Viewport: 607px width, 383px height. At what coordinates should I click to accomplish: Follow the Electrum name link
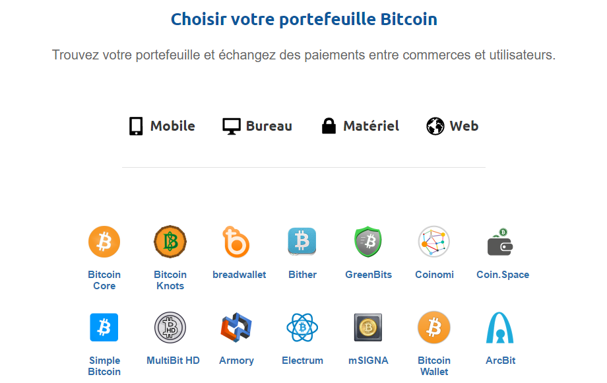point(302,361)
